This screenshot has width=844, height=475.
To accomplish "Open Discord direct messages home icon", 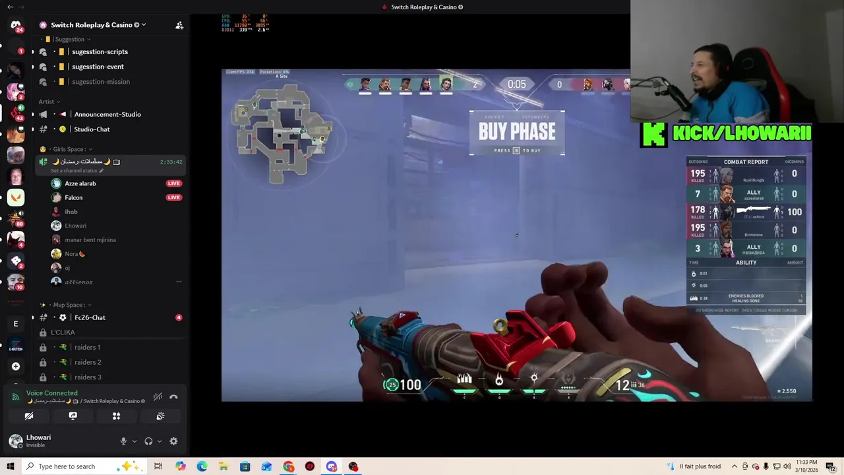I will 16,25.
